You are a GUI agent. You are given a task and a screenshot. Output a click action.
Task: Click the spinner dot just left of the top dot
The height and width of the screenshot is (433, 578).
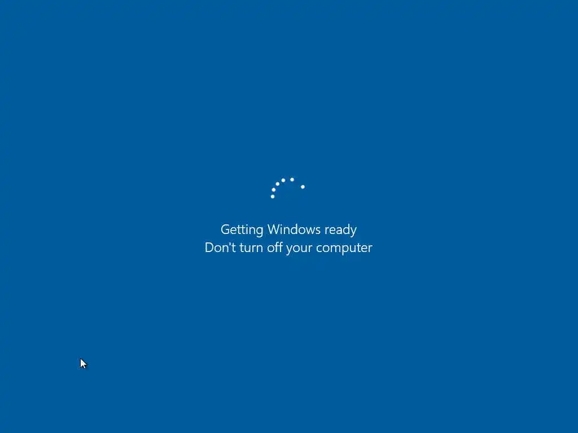tap(283, 180)
